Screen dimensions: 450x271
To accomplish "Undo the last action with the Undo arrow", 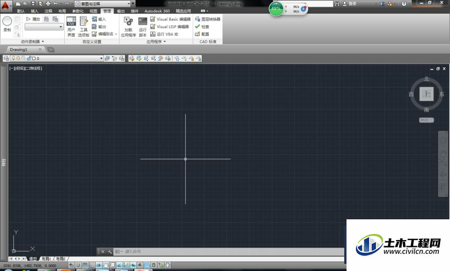I will [x=56, y=4].
